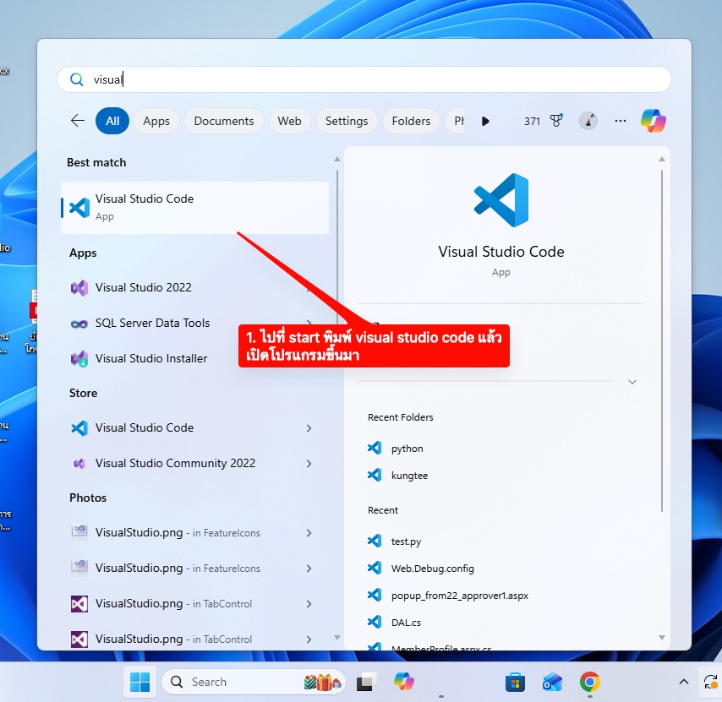Open the three-dots more options menu
The image size is (722, 702).
621,121
